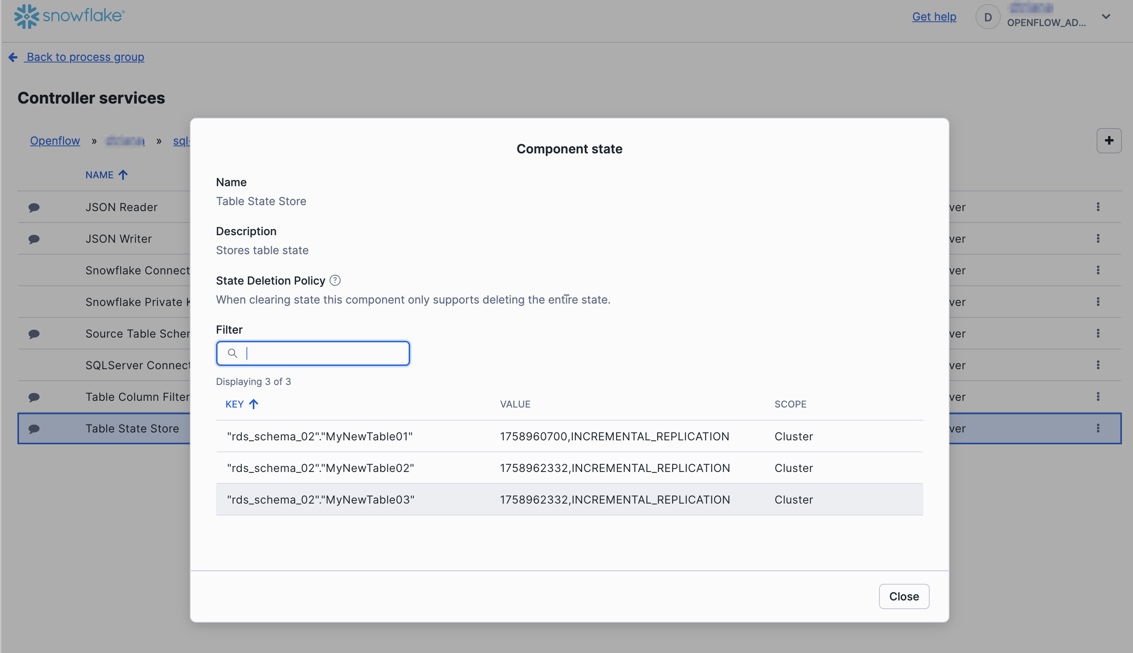1133x653 pixels.
Task: Open three-dot menu for JSON Reader row
Action: pos(1098,207)
